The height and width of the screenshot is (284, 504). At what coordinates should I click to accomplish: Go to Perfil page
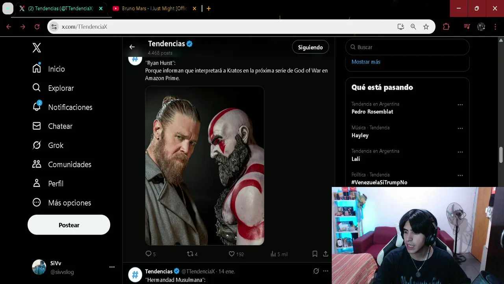(x=48, y=183)
